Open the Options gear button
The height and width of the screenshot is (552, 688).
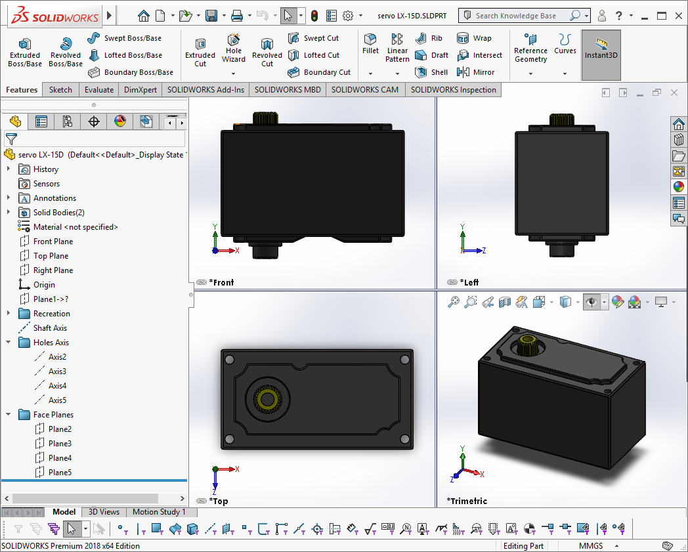(348, 16)
